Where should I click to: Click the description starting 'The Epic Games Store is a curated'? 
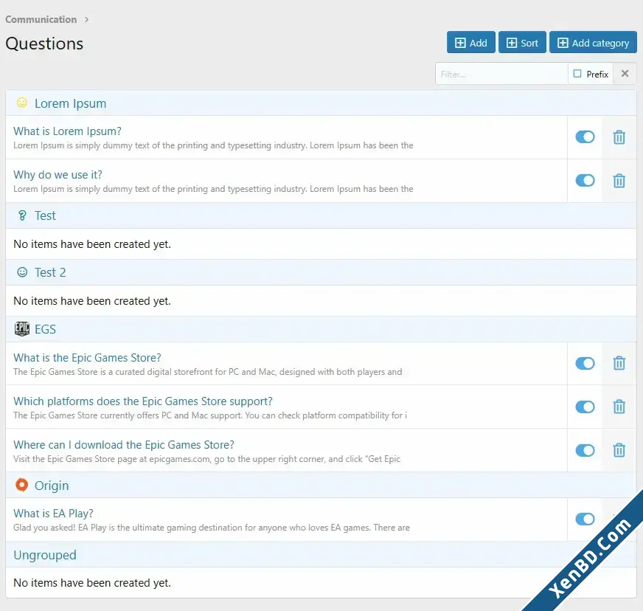(207, 372)
